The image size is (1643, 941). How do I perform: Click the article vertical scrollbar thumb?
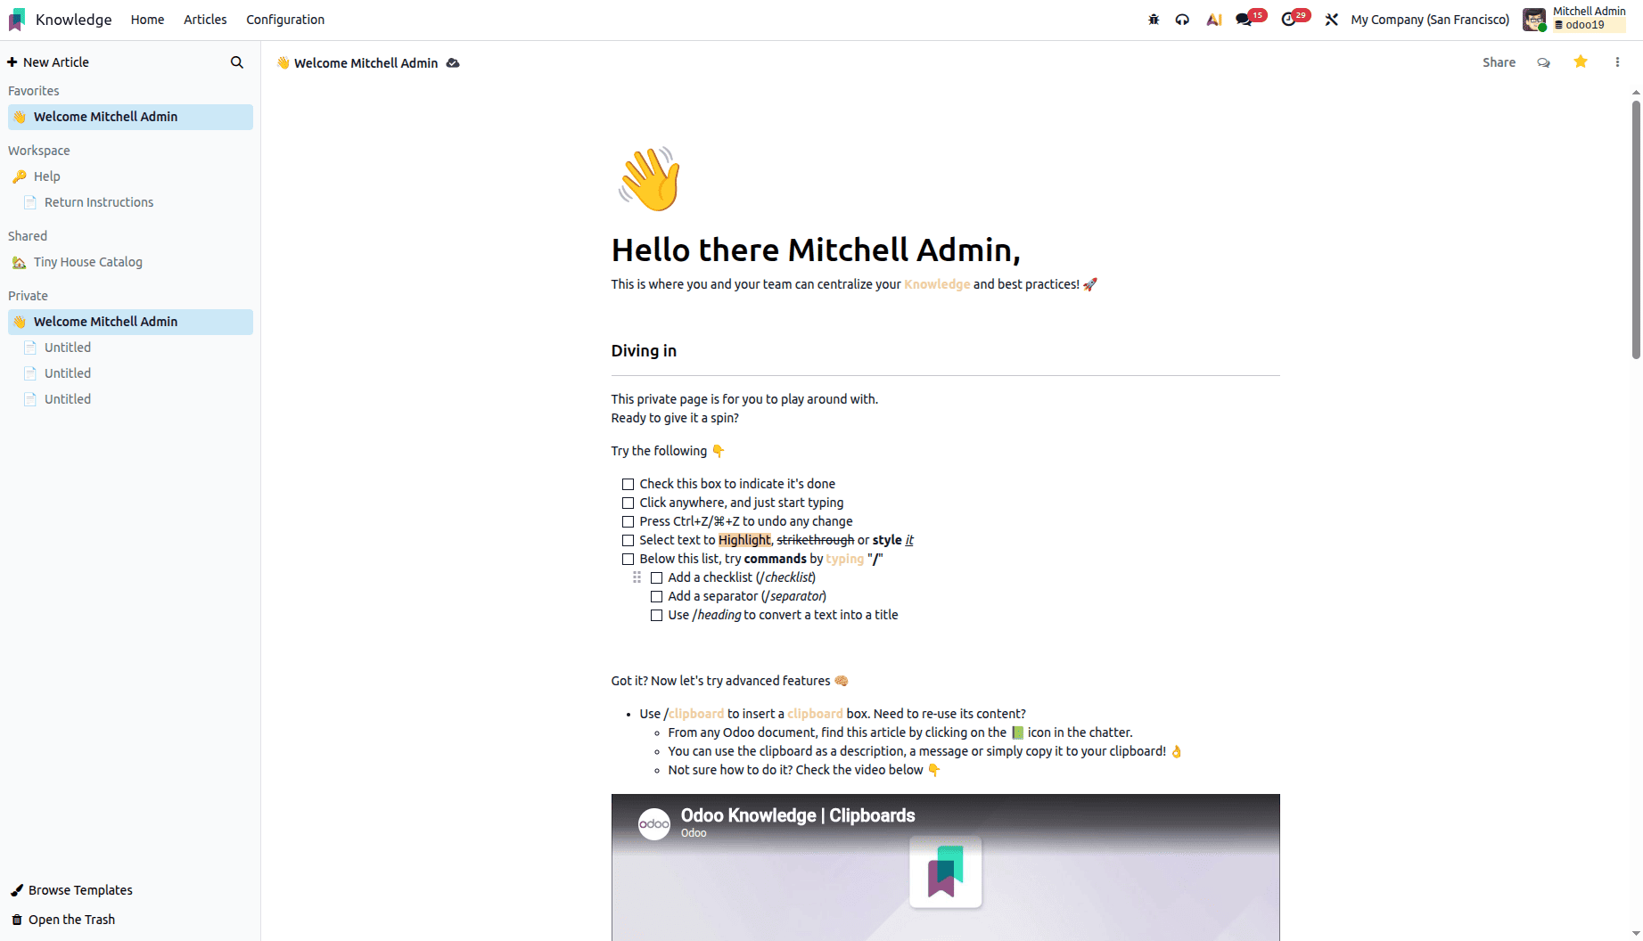pyautogui.click(x=1636, y=230)
